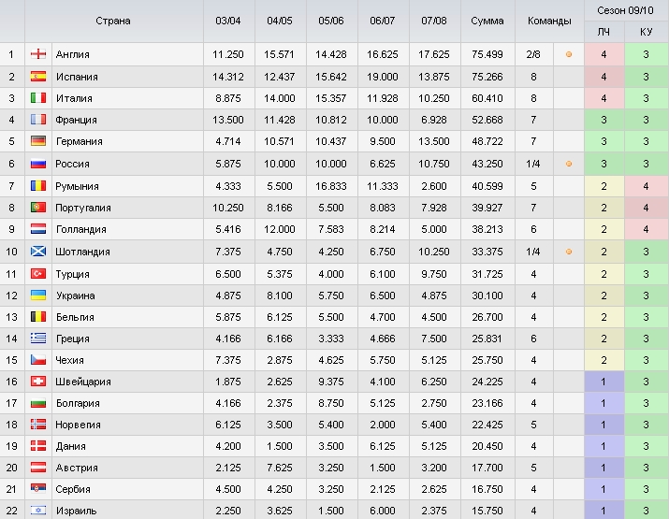Click the England flag icon
The height and width of the screenshot is (519, 669).
[x=38, y=54]
